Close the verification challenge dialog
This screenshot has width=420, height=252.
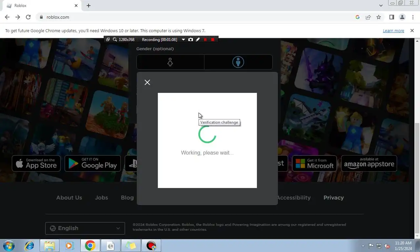click(x=147, y=82)
